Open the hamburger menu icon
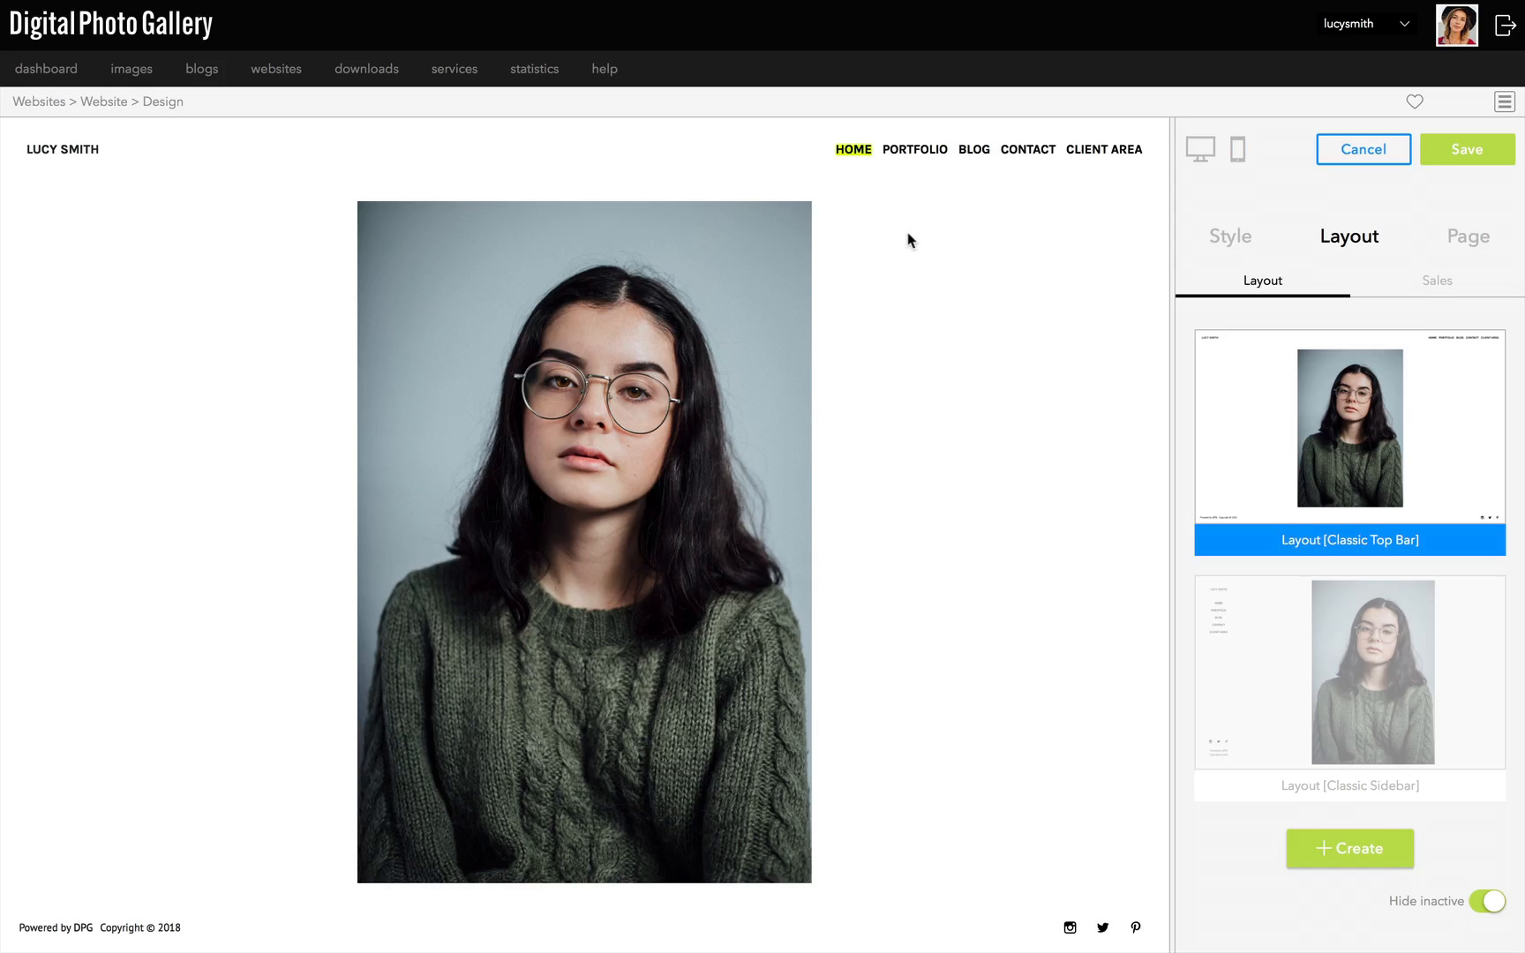 tap(1505, 101)
